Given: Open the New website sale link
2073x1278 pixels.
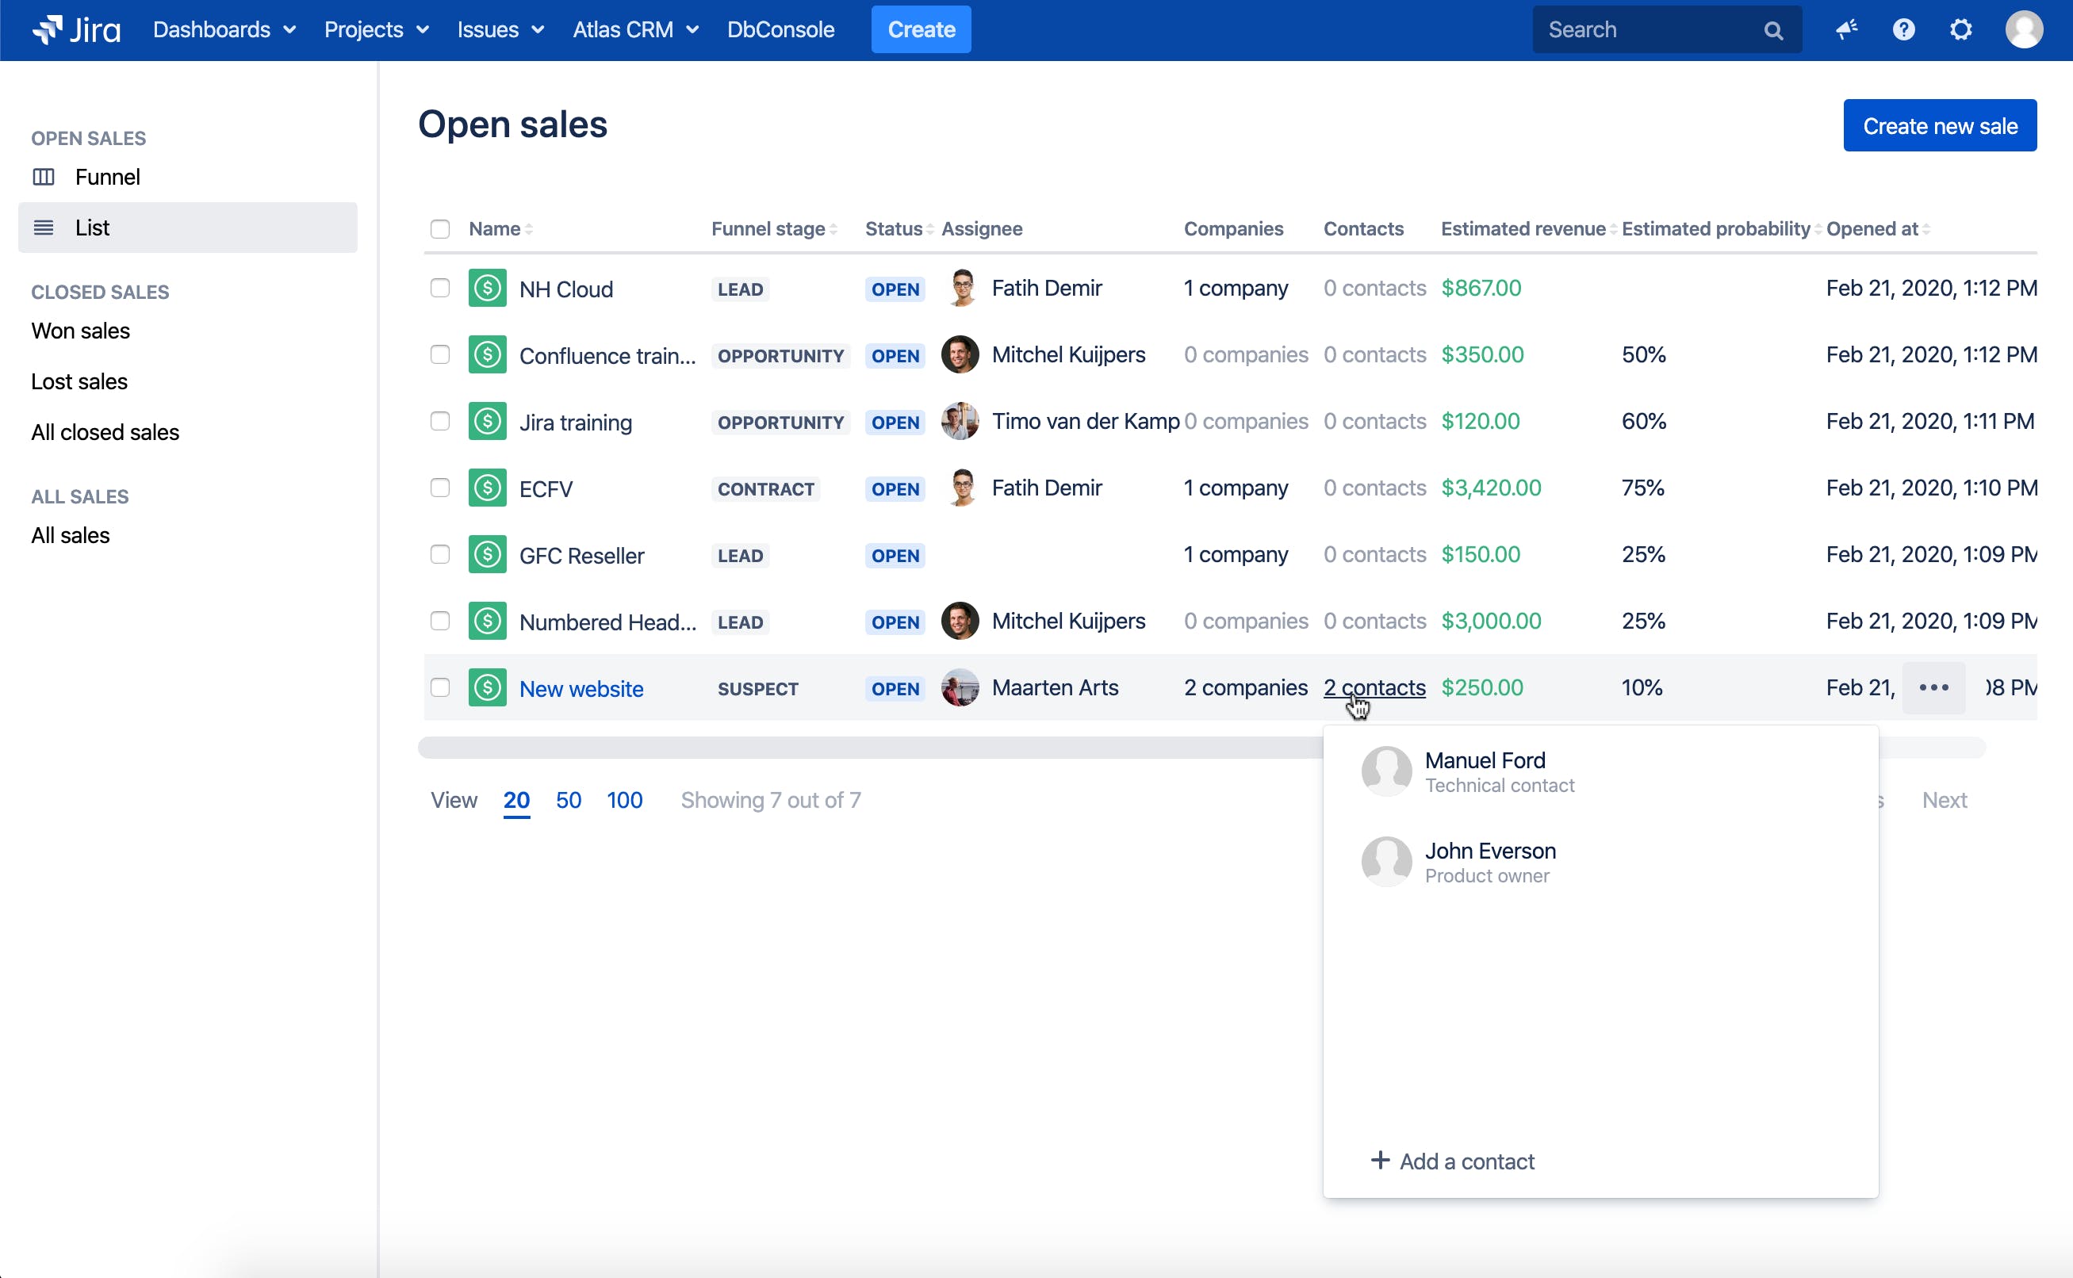Looking at the screenshot, I should 581,689.
